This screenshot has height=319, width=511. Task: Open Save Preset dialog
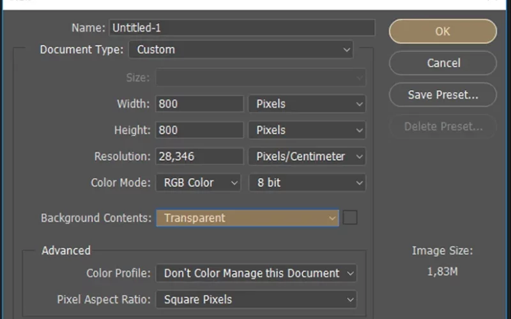click(x=443, y=94)
